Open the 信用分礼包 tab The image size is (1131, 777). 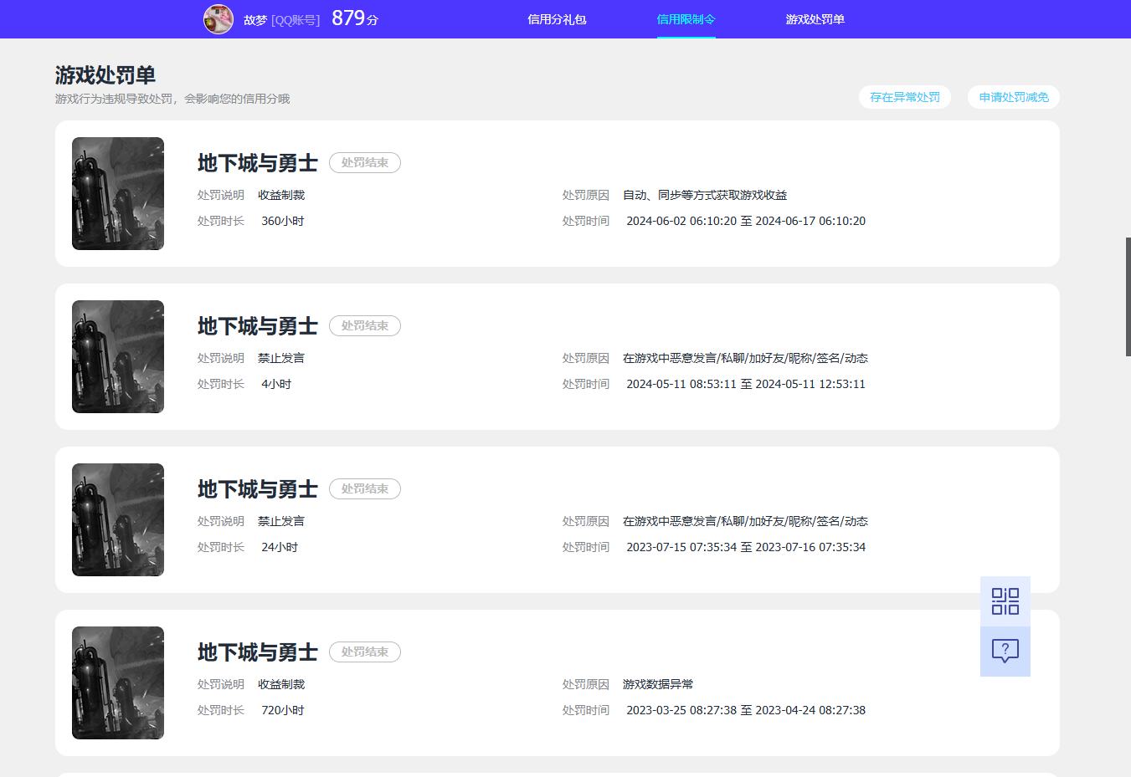pyautogui.click(x=557, y=19)
